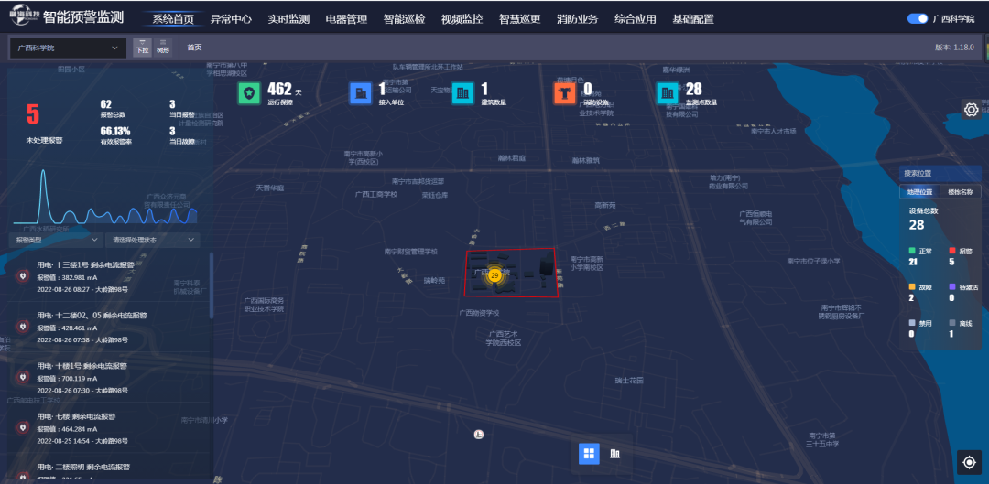
Task: Click the alarm list scrollbar
Action: coord(212,285)
